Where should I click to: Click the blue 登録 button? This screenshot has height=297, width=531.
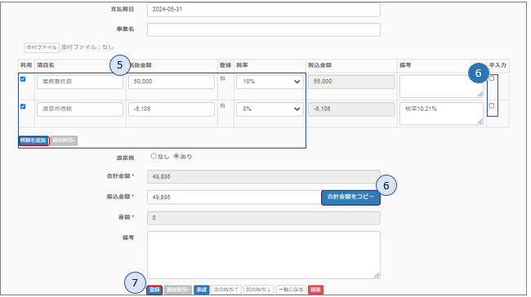coord(154,290)
